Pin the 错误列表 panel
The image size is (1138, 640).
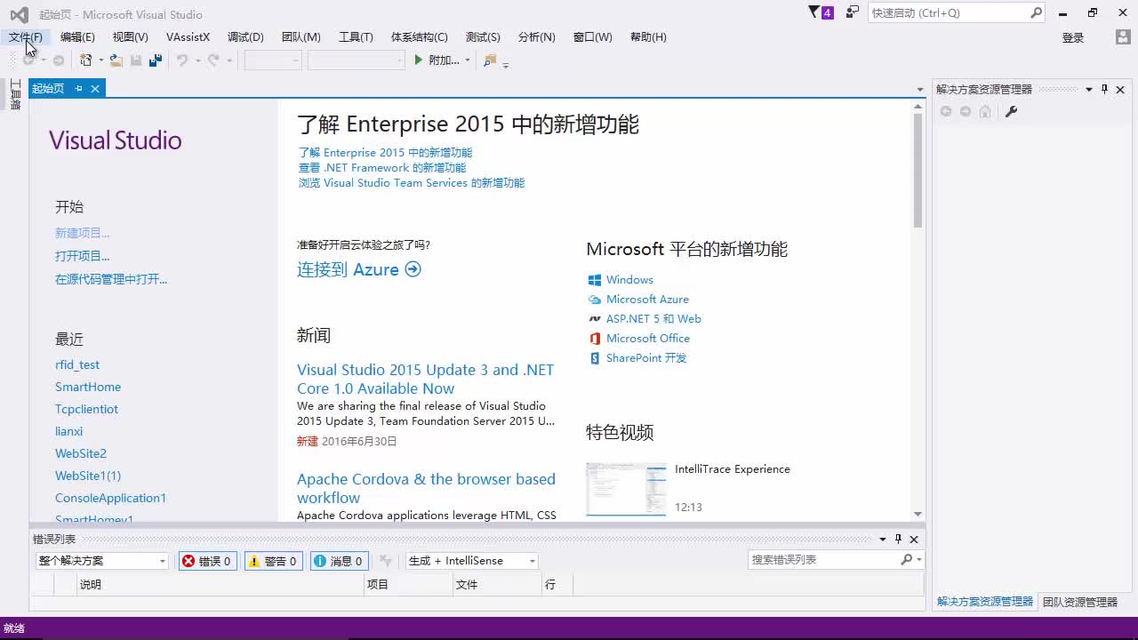(898, 539)
